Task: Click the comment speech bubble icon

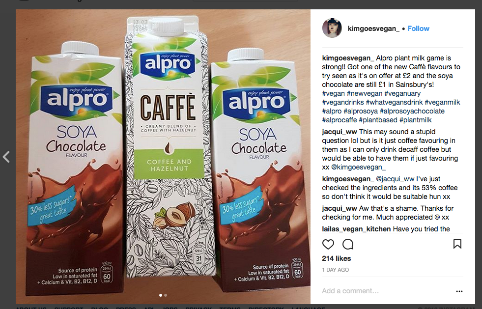Action: (348, 245)
